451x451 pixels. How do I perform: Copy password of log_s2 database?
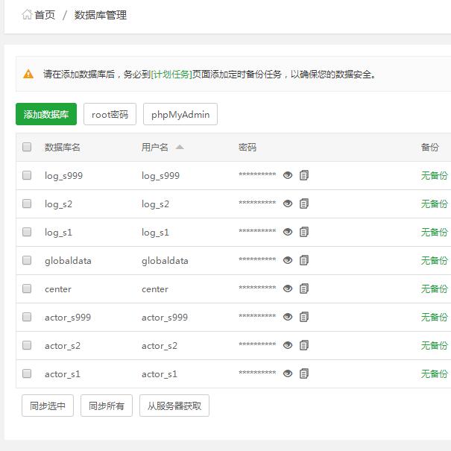tap(304, 204)
